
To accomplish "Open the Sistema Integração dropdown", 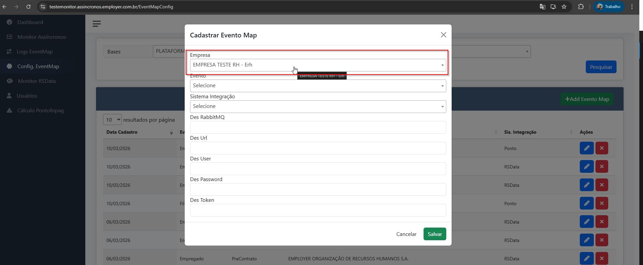I will click(x=318, y=107).
